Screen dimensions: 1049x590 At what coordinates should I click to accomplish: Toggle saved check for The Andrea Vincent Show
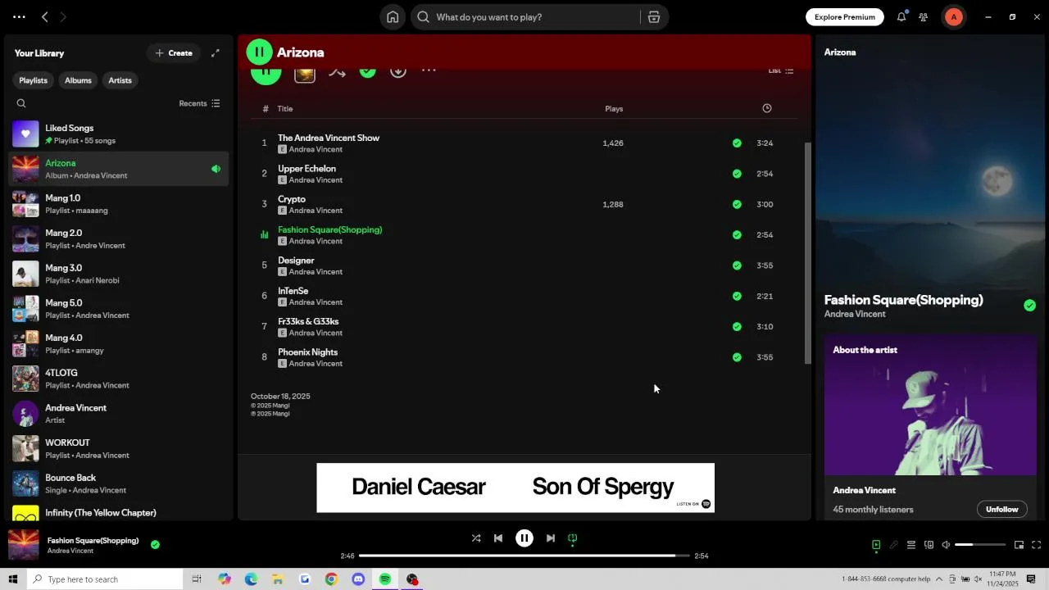point(737,143)
